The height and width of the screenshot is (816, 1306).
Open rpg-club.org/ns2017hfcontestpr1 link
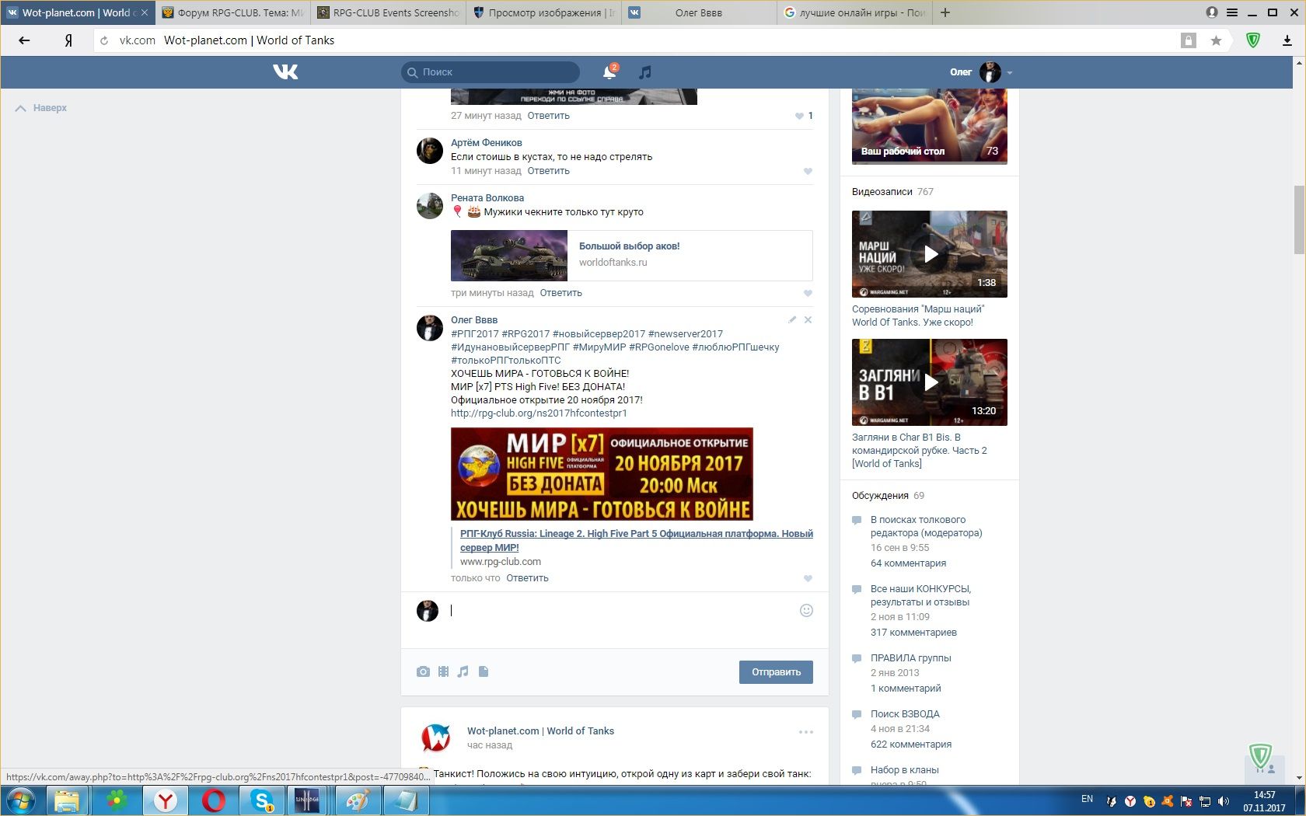[x=539, y=413]
